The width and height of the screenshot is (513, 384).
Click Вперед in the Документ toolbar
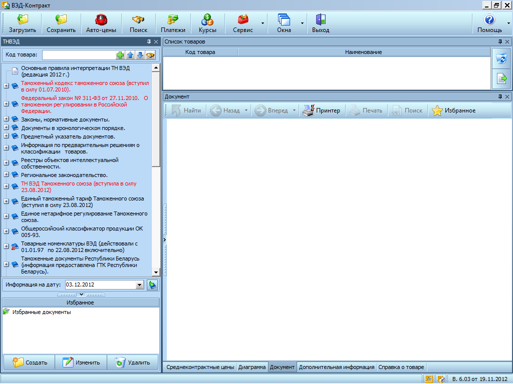tap(271, 110)
